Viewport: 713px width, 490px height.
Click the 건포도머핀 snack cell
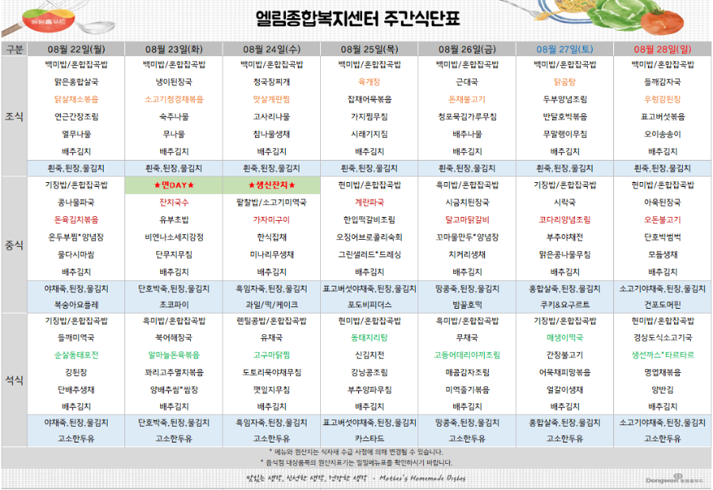662,305
